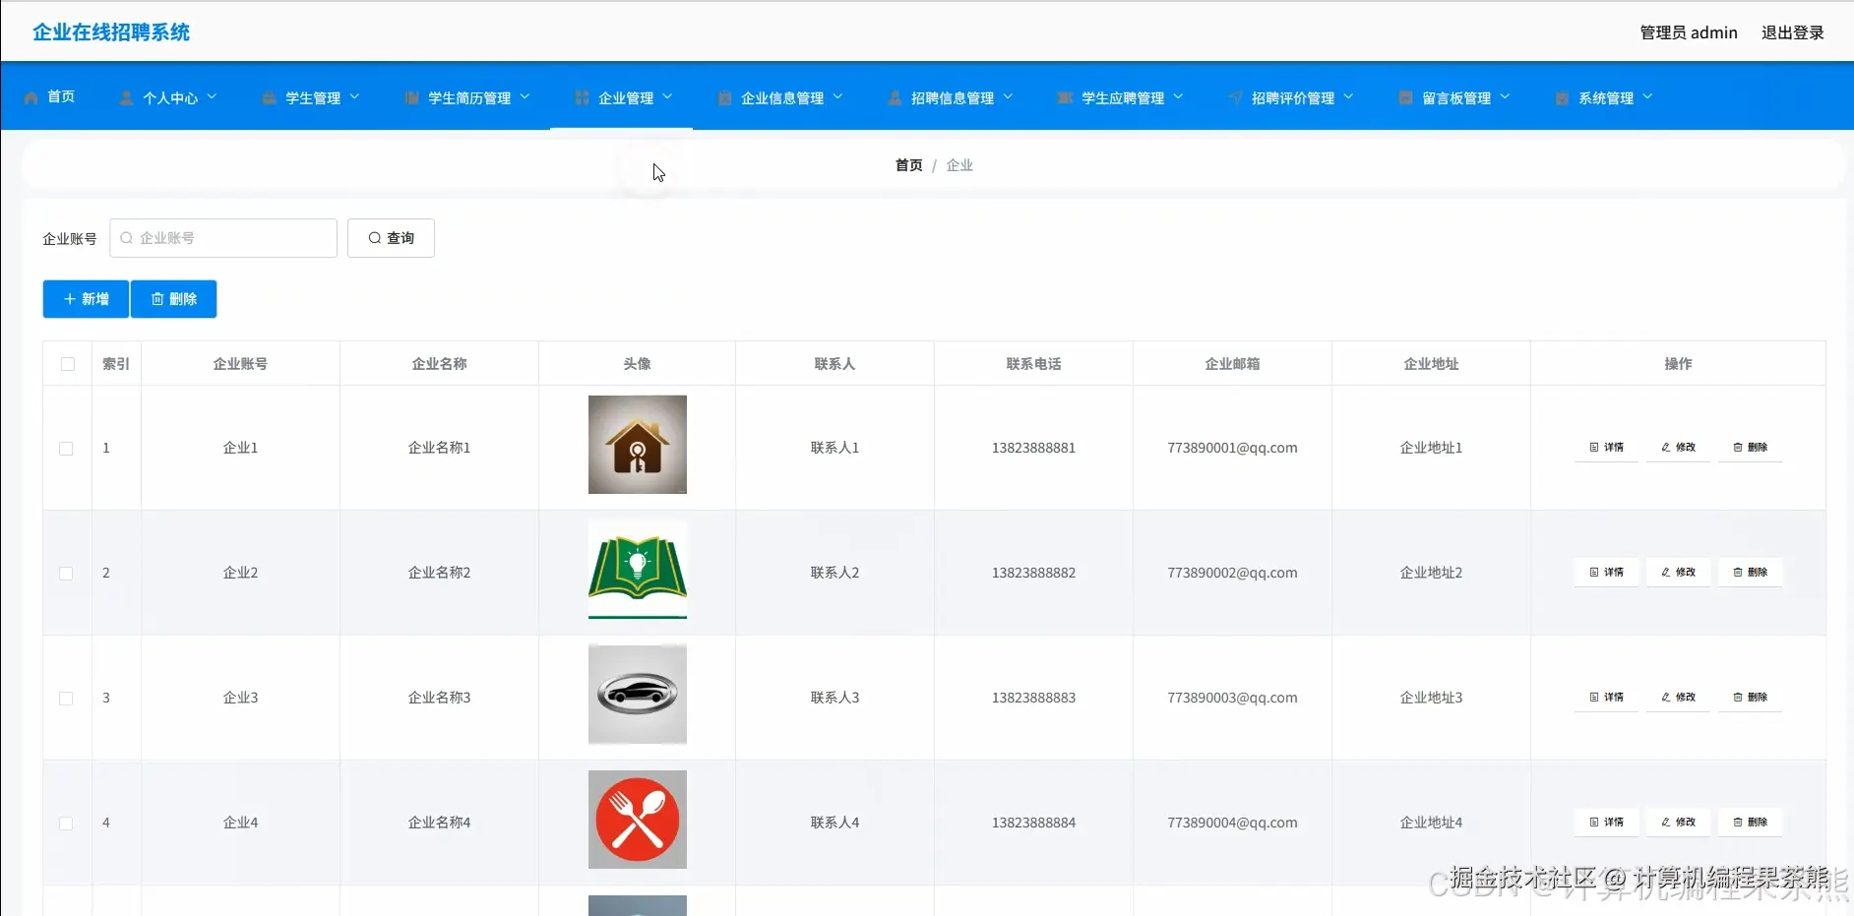
Task: Click the grid icon beside 企业管理
Action: tap(582, 97)
